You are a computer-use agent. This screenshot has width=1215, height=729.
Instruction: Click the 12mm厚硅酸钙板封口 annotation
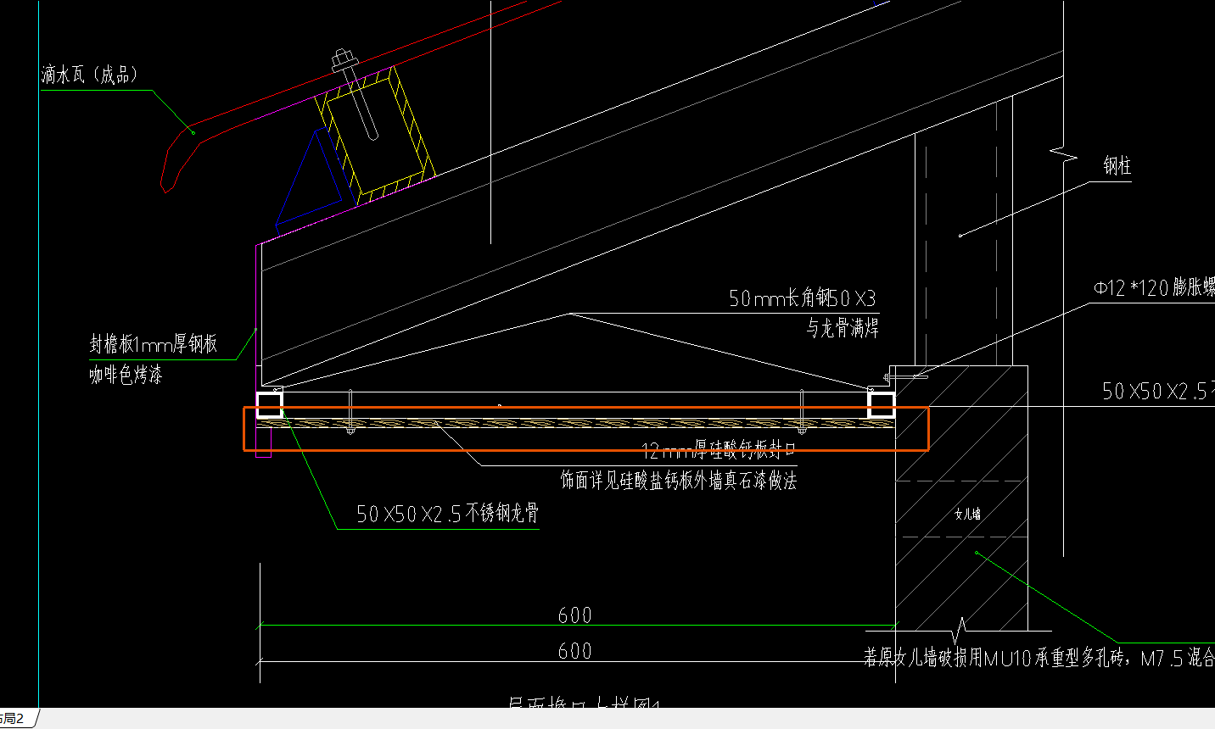coord(719,450)
